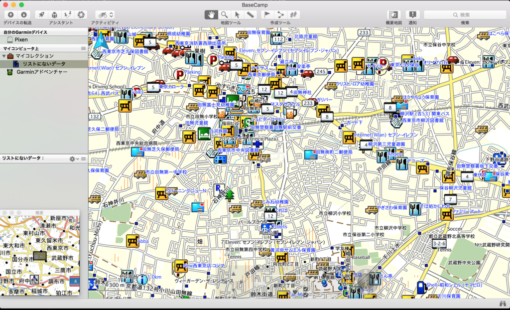The width and height of the screenshot is (510, 310).
Task: Select the Pixen device in sidebar
Action: [44, 40]
